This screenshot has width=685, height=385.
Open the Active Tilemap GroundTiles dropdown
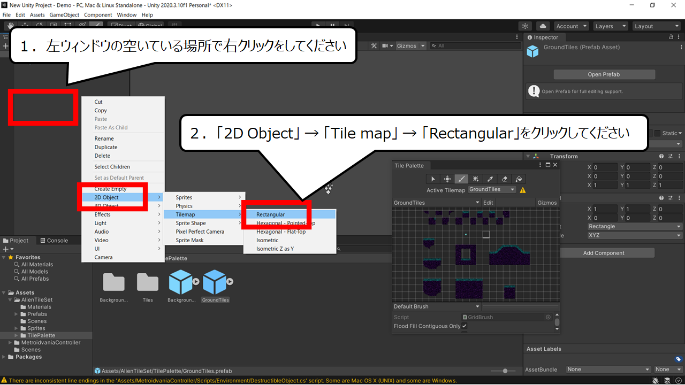click(x=492, y=189)
